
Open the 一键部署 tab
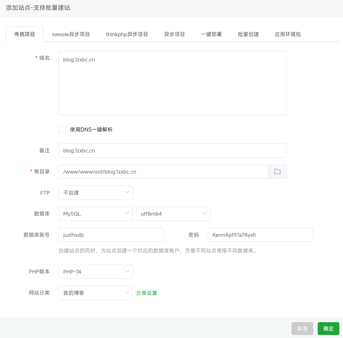click(x=211, y=34)
